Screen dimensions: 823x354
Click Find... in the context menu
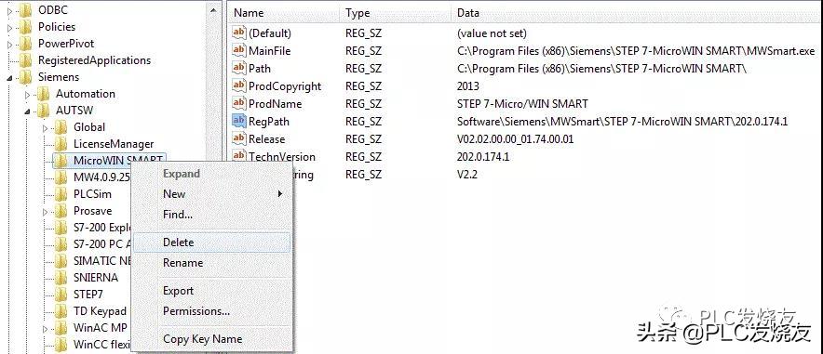(211, 215)
